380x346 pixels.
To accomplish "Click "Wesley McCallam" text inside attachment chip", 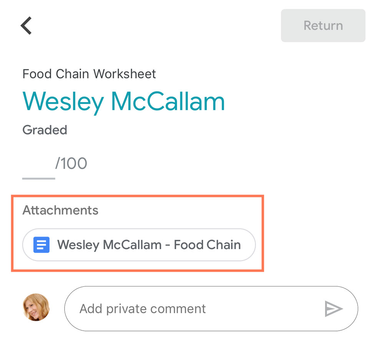I will [x=109, y=245].
